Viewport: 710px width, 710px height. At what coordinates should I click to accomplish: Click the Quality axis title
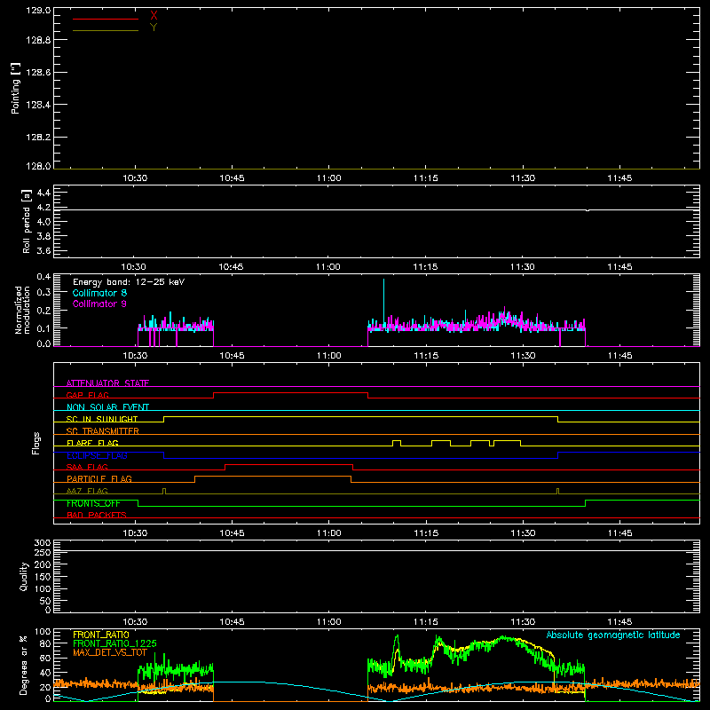click(x=24, y=576)
